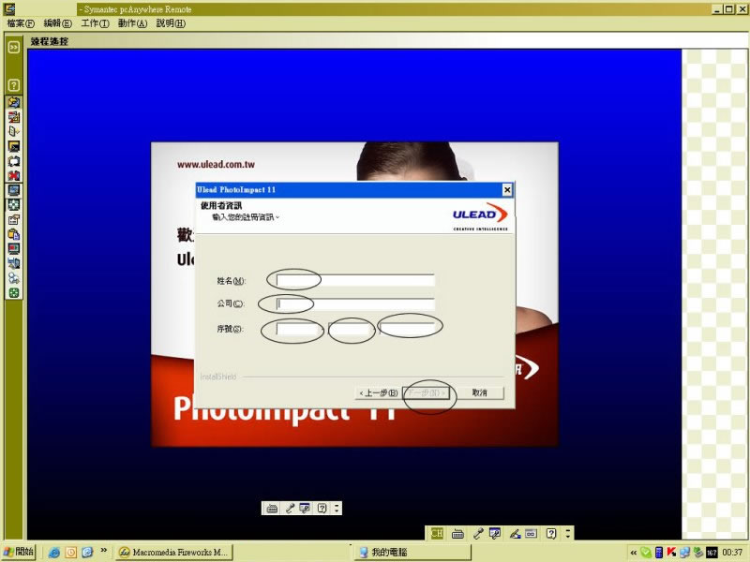Click the 00:37 clock in the system tray

click(732, 553)
